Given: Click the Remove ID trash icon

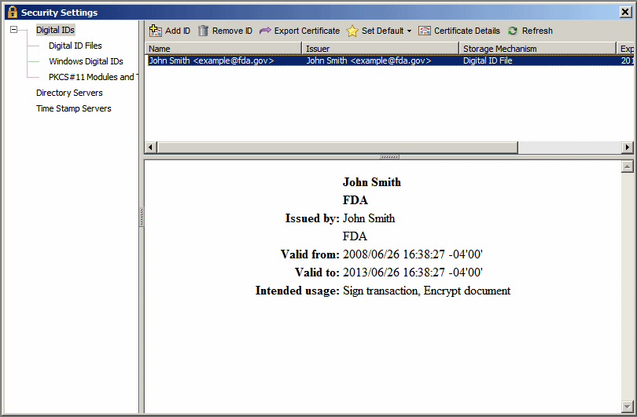Looking at the screenshot, I should click(x=203, y=31).
